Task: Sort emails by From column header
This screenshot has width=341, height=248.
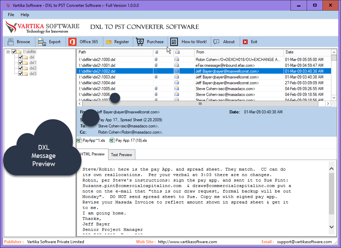Action: [x=239, y=52]
